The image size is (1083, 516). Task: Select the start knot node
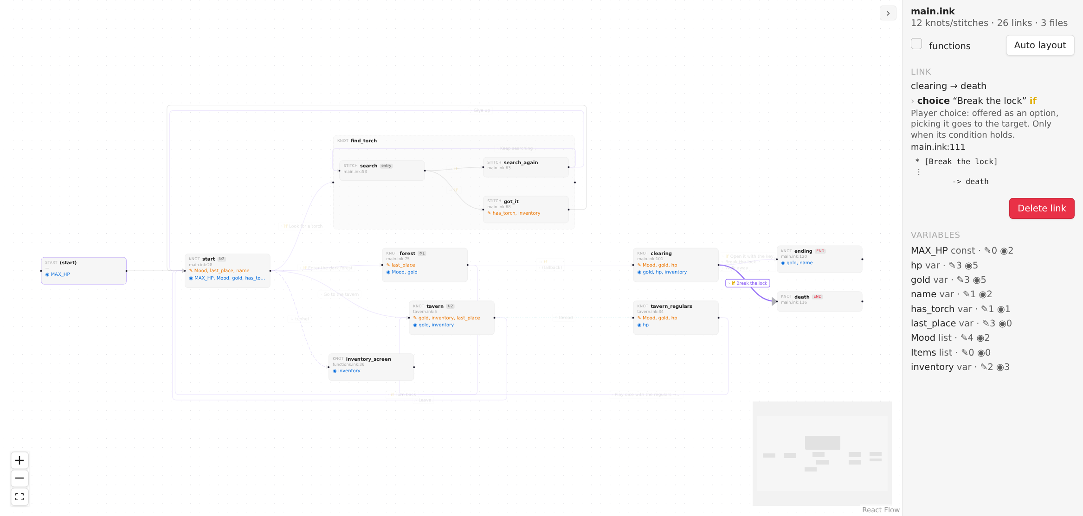pos(227,271)
